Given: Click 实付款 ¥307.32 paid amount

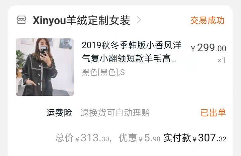Looking at the screenshot, I should coord(195,138).
